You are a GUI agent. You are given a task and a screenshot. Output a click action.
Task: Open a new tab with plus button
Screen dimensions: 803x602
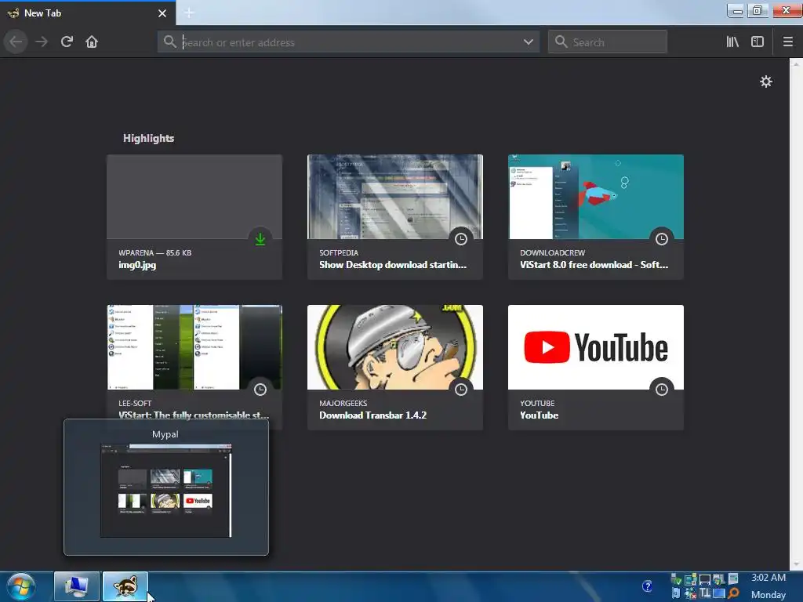[189, 13]
